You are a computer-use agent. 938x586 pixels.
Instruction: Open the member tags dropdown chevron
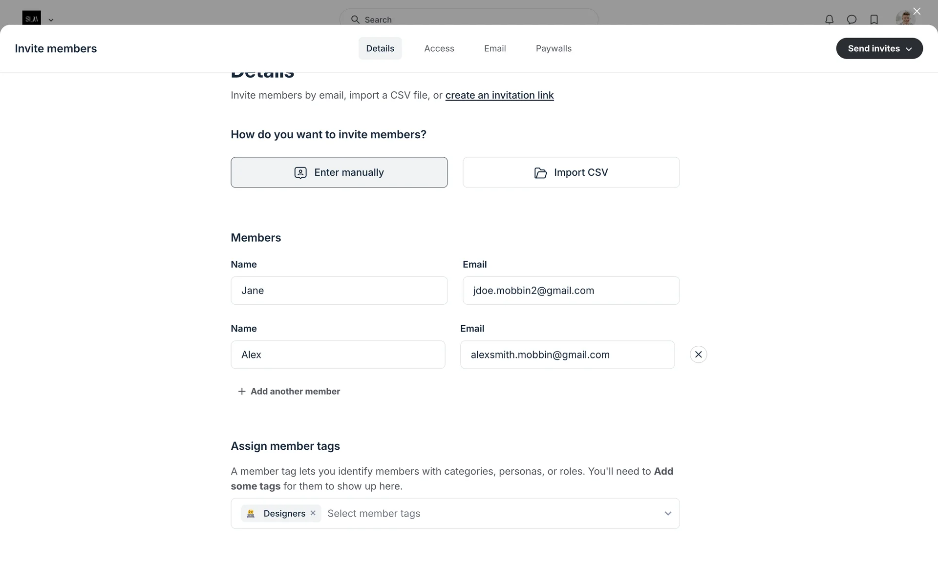click(667, 513)
